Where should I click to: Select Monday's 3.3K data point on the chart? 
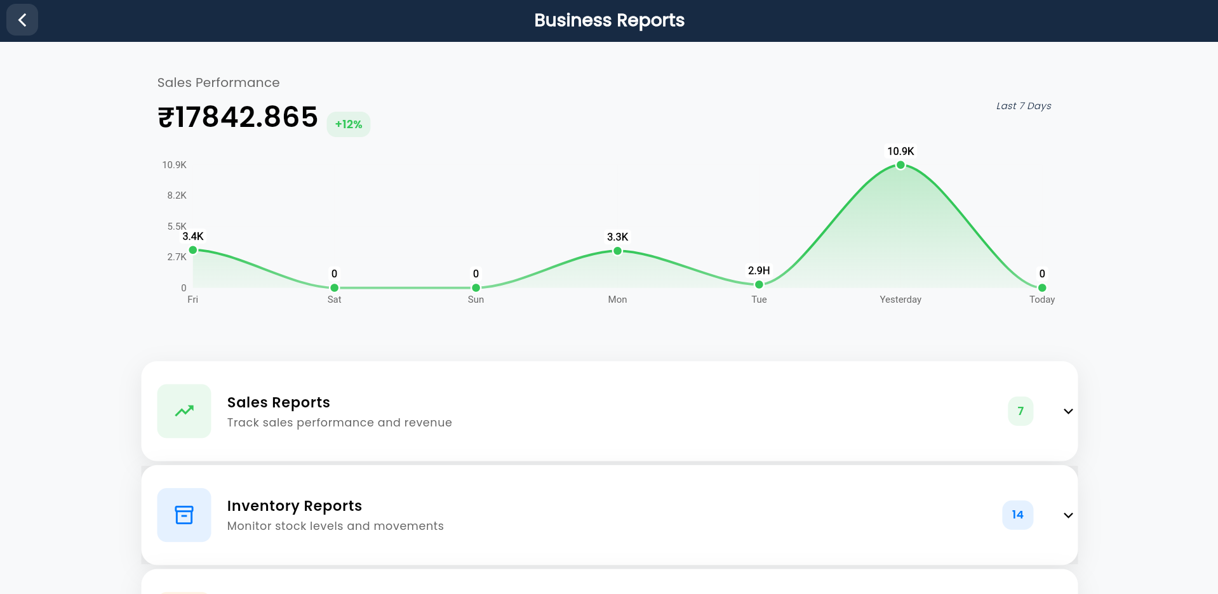pos(617,251)
